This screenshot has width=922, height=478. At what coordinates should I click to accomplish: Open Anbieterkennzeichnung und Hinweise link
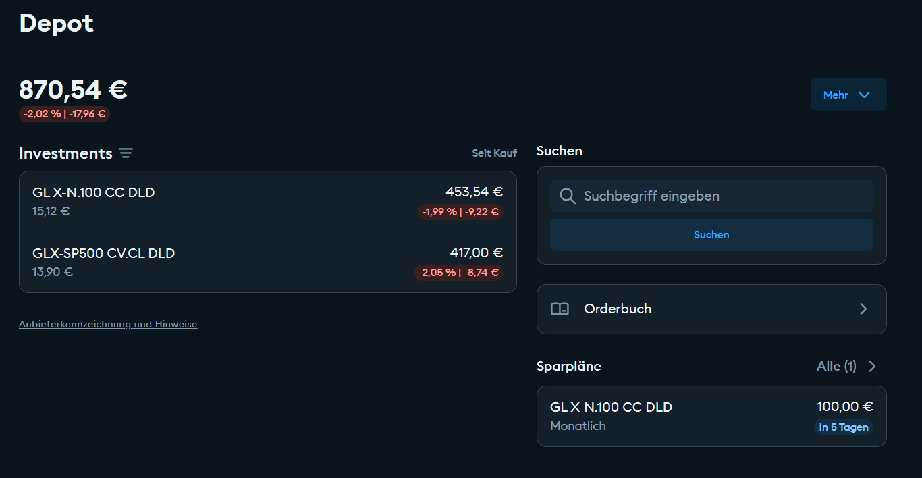(108, 325)
